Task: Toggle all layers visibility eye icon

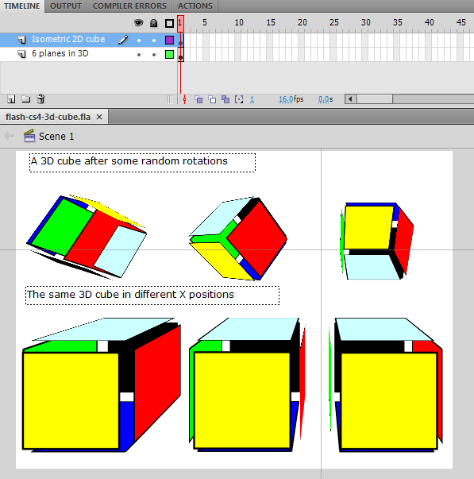Action: click(139, 23)
